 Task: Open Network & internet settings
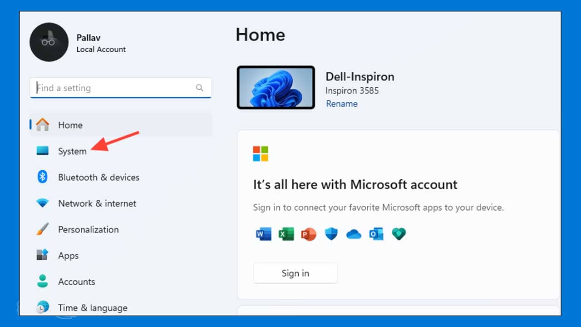click(121, 203)
